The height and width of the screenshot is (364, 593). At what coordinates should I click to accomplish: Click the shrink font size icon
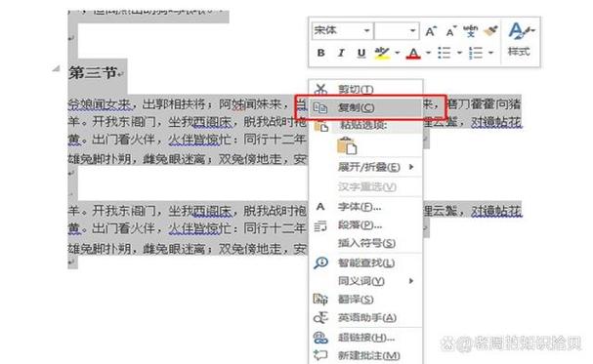(x=451, y=31)
